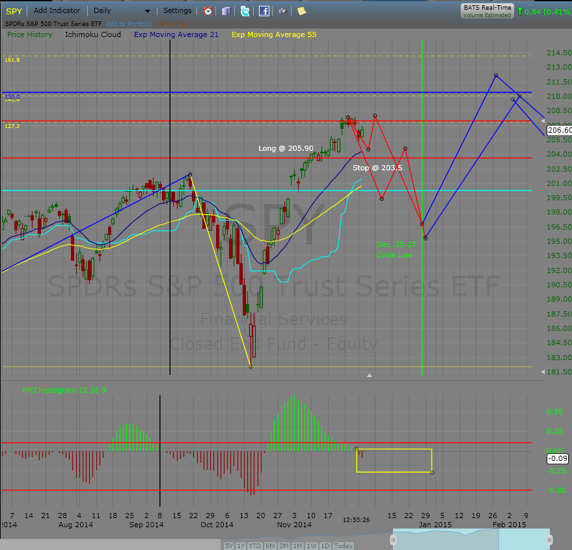Click the Dec. 25-27 Cycle Low annotation

(x=396, y=250)
